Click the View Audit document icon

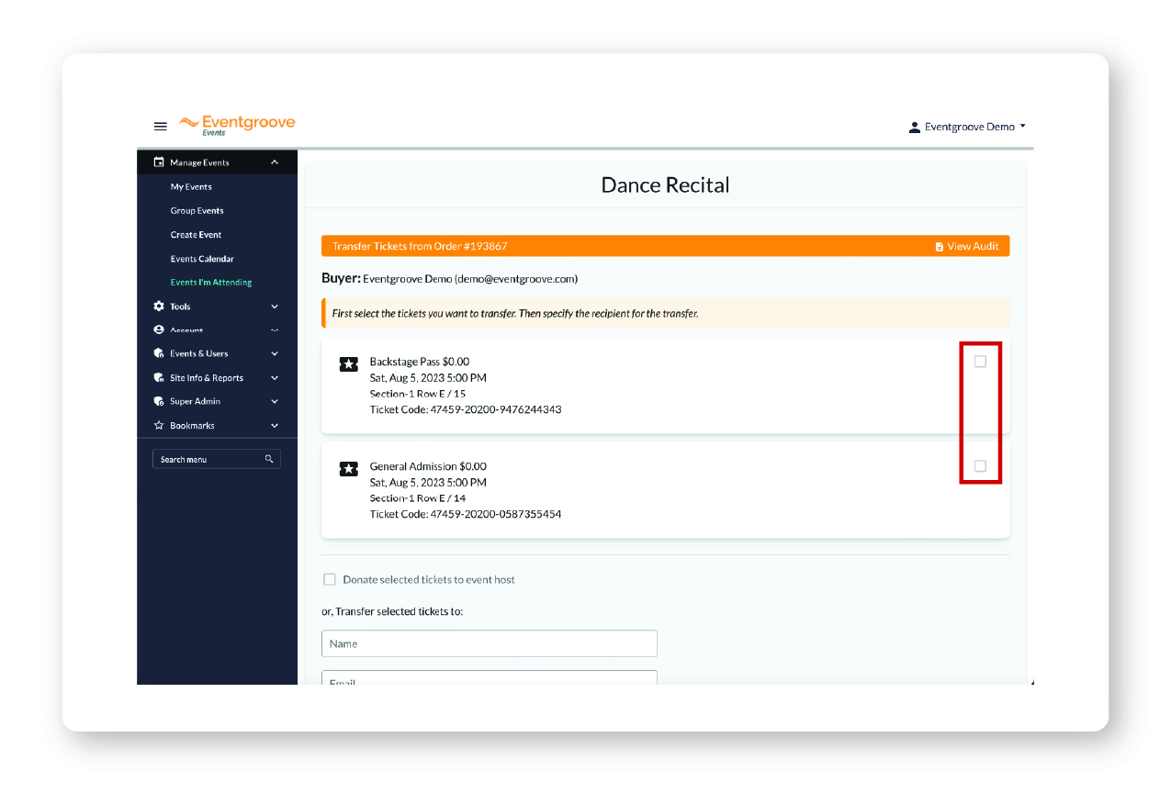pyautogui.click(x=939, y=247)
